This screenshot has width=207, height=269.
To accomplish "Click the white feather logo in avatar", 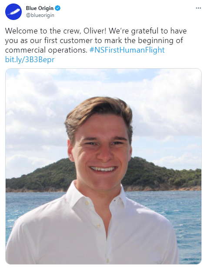I will coord(13,12).
